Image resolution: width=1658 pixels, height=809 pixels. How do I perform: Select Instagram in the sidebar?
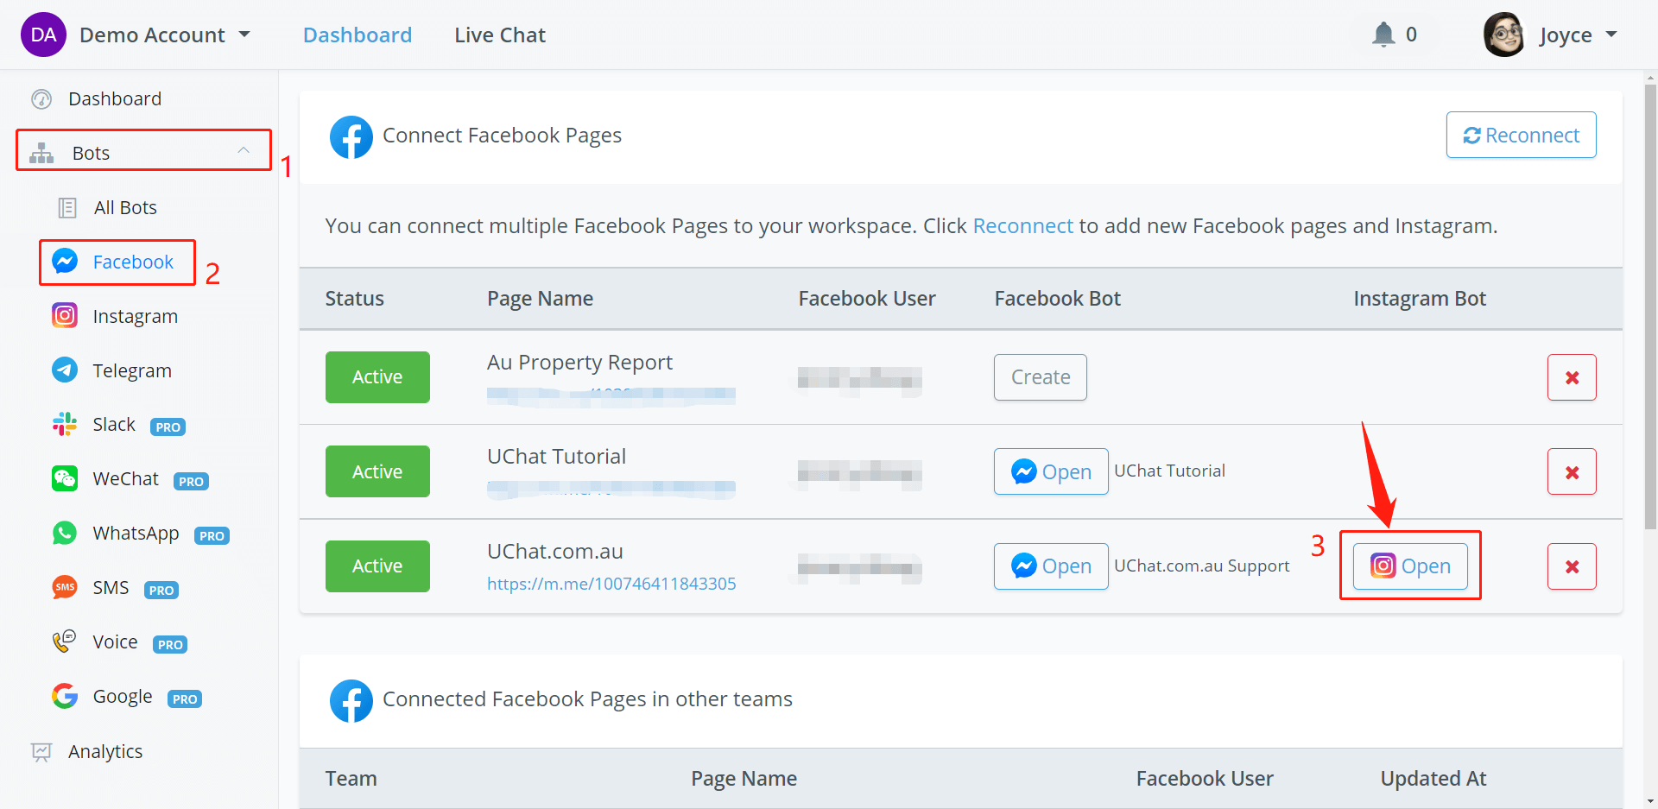click(x=136, y=317)
